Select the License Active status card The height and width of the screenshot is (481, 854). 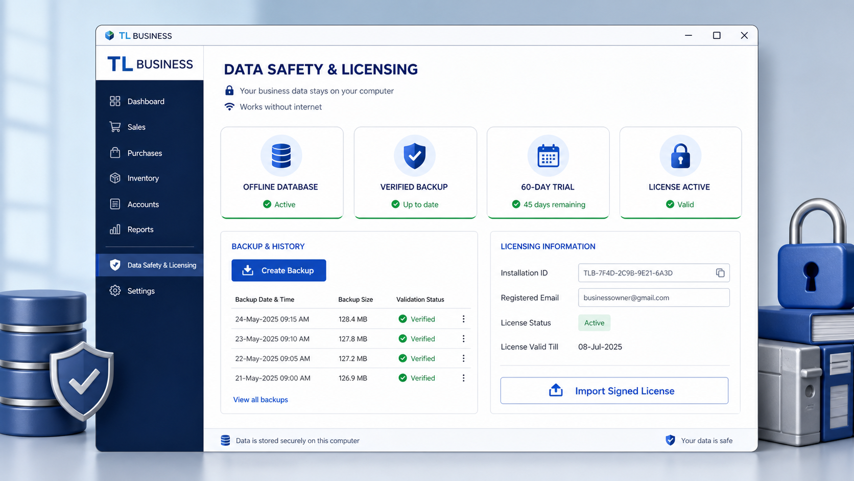click(680, 173)
